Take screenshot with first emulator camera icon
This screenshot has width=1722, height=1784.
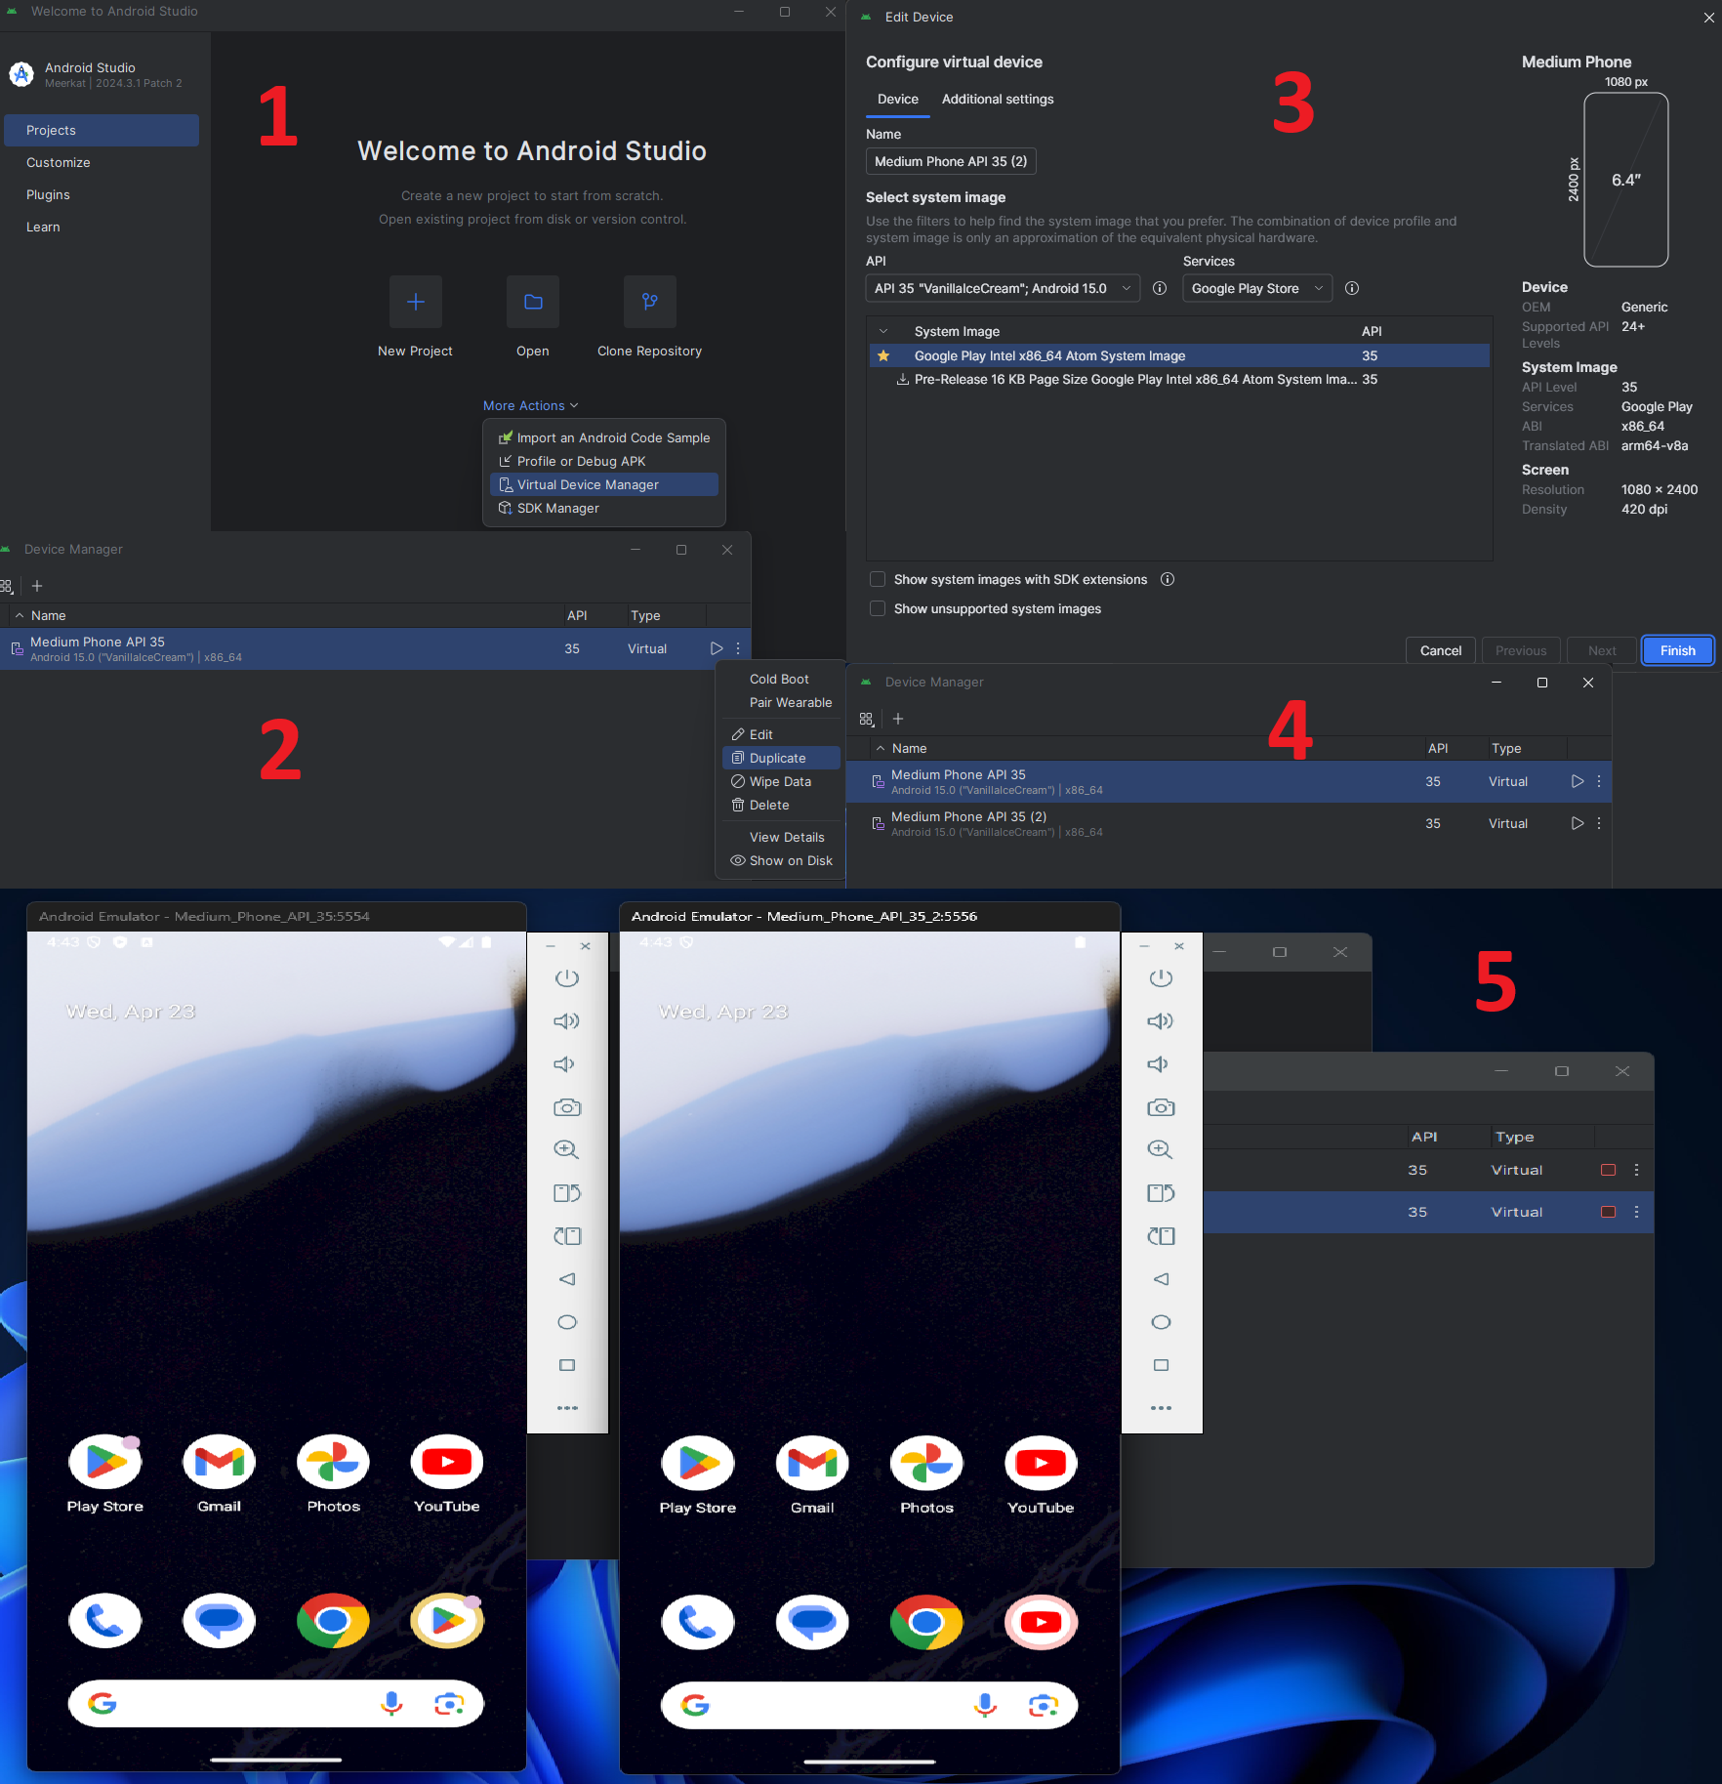[x=567, y=1106]
